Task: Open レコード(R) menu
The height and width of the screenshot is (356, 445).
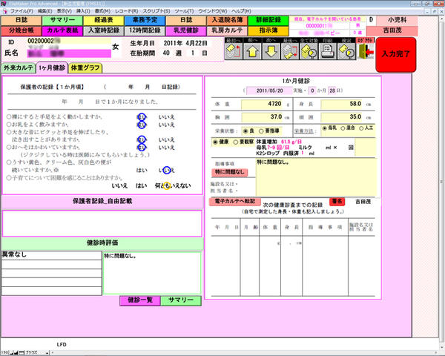Action: click(x=127, y=11)
